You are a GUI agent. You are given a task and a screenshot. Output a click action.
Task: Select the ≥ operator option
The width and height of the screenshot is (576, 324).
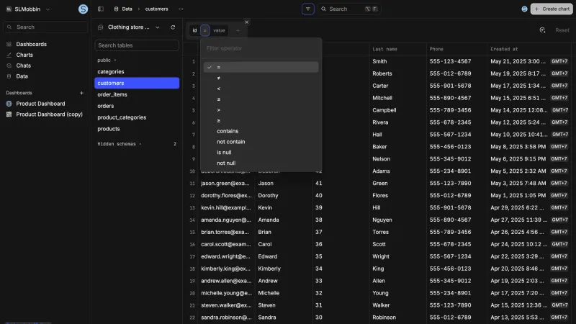[261, 120]
